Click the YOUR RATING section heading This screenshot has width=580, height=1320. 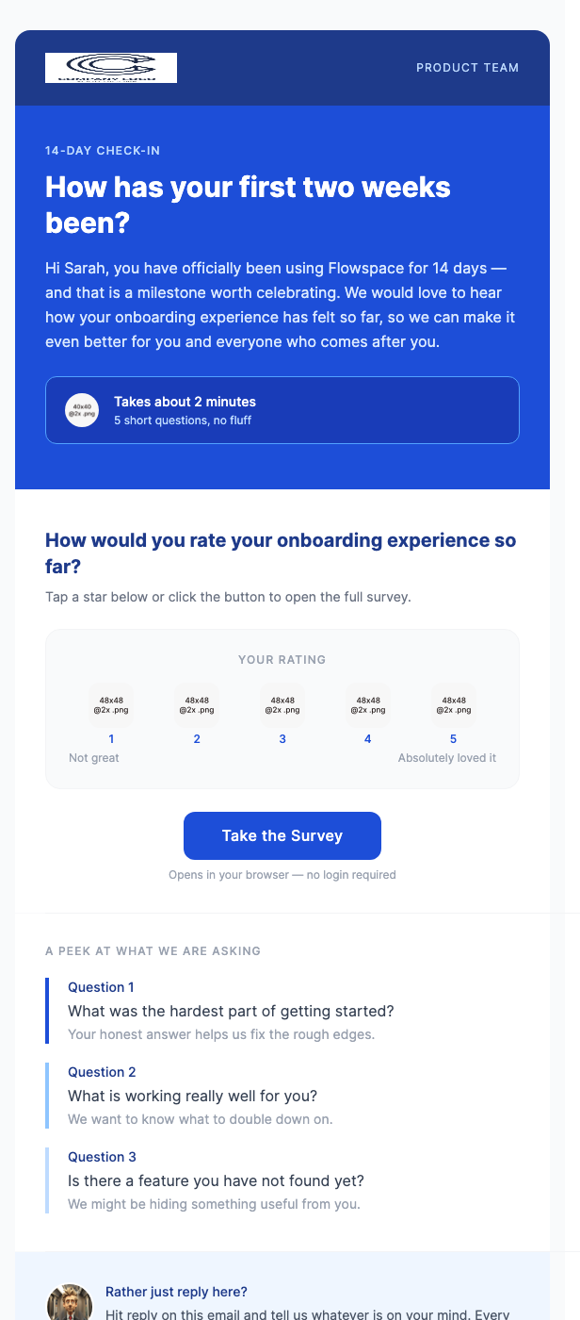coord(282,660)
